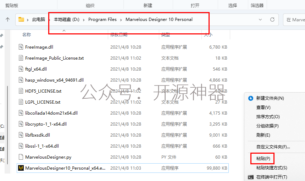Sort by the 修改日期 column header
Viewport: 305px width, 181px height.
pyautogui.click(x=119, y=35)
